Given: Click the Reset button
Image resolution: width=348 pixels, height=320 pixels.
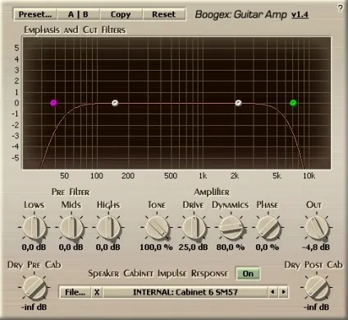Looking at the screenshot, I should [164, 14].
